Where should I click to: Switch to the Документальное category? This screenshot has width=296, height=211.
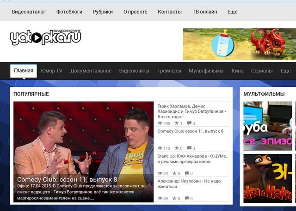(x=91, y=71)
